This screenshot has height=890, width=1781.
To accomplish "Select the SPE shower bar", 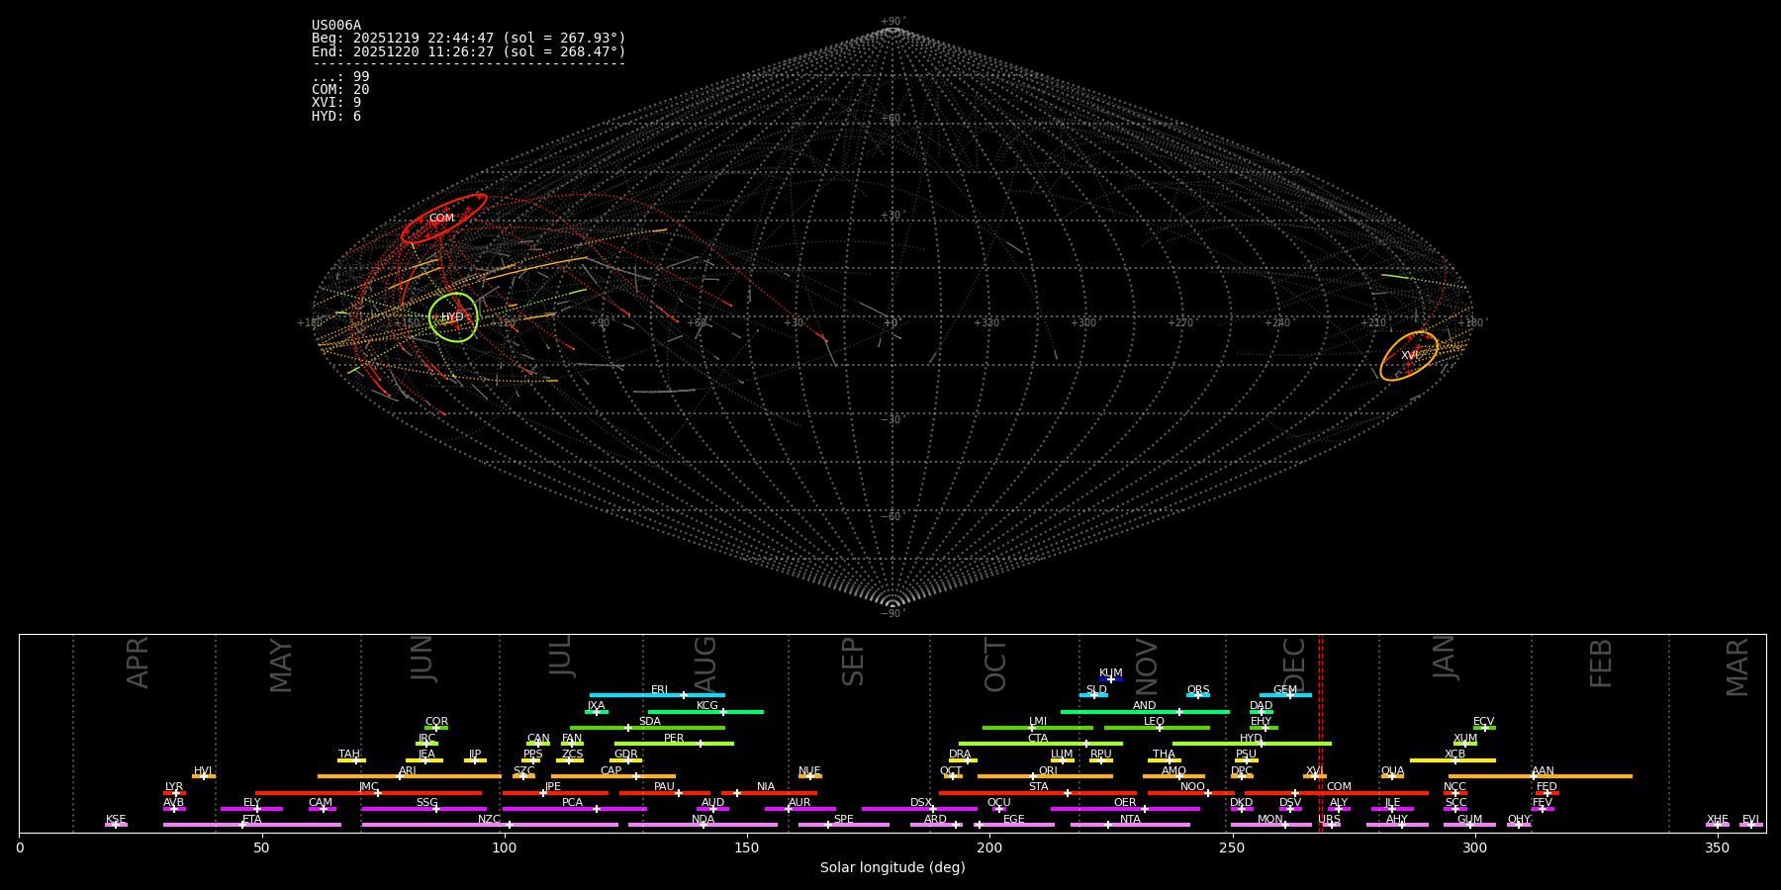I will pyautogui.click(x=844, y=825).
